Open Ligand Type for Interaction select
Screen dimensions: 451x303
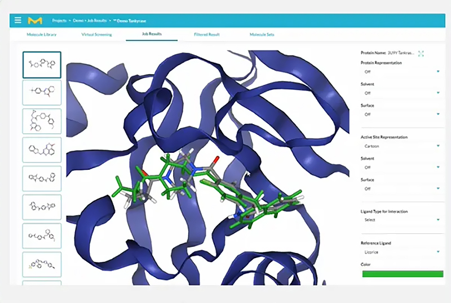(401, 220)
